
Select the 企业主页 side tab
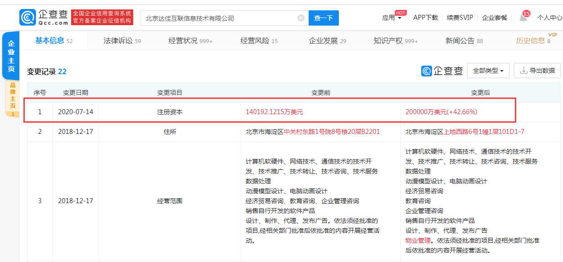11,56
